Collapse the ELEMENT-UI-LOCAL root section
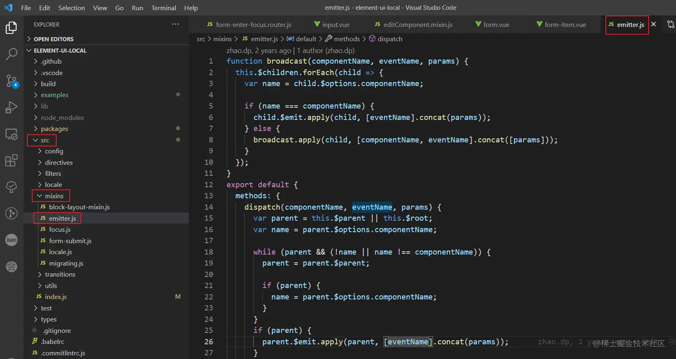Image resolution: width=676 pixels, height=359 pixels. point(106,51)
